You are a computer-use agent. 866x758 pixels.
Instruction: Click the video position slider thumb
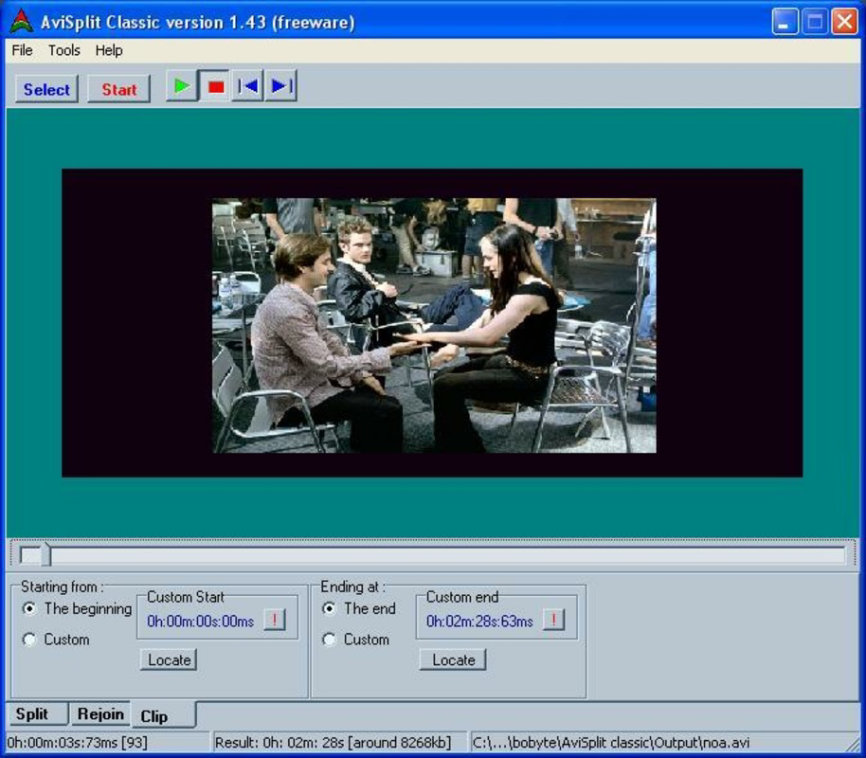pyautogui.click(x=45, y=554)
